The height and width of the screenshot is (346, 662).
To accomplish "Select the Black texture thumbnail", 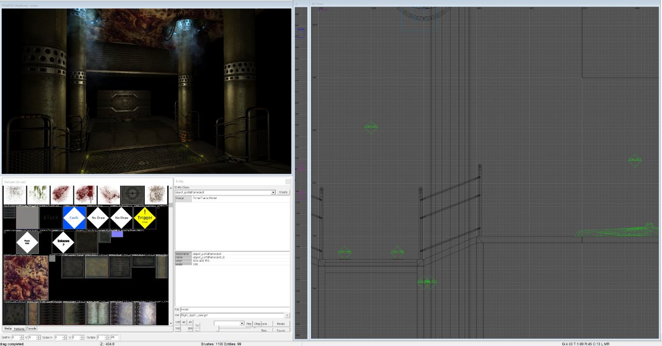I will pyautogui.click(x=51, y=218).
